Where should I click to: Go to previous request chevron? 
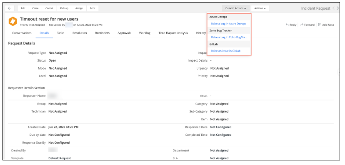tap(334, 8)
